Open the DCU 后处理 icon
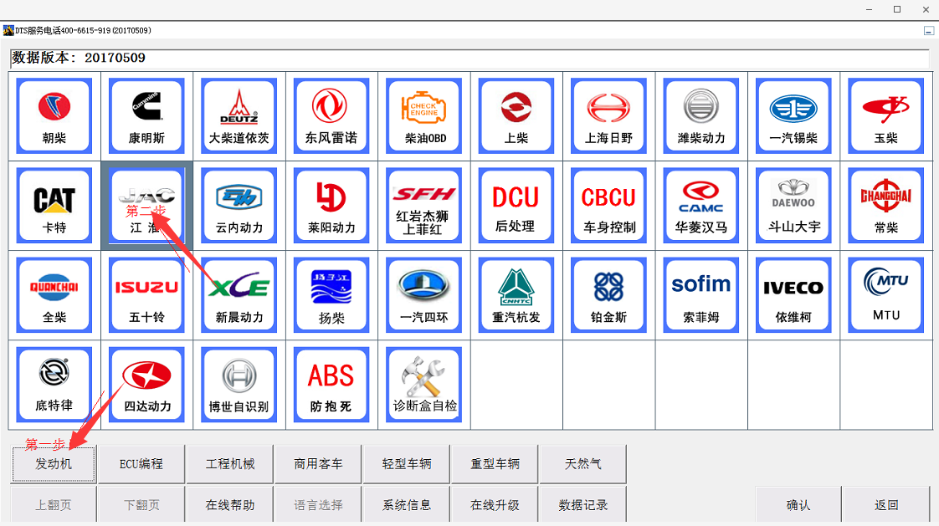Screen dimensions: 939x526 point(516,206)
